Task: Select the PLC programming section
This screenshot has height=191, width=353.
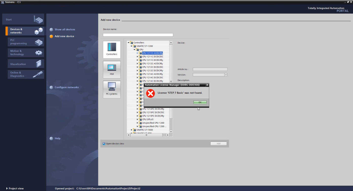Action: [x=23, y=42]
